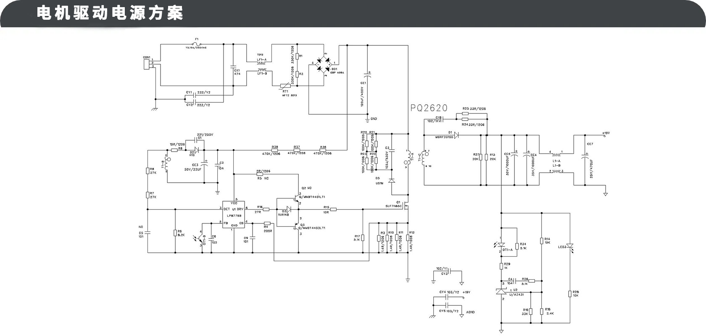Click the CE7 output capacitor symbol

[585, 156]
